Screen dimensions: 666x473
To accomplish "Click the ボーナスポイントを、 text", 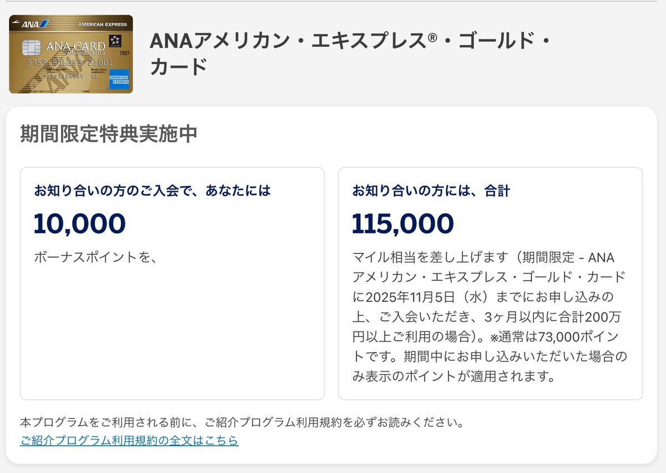I will pos(93,257).
